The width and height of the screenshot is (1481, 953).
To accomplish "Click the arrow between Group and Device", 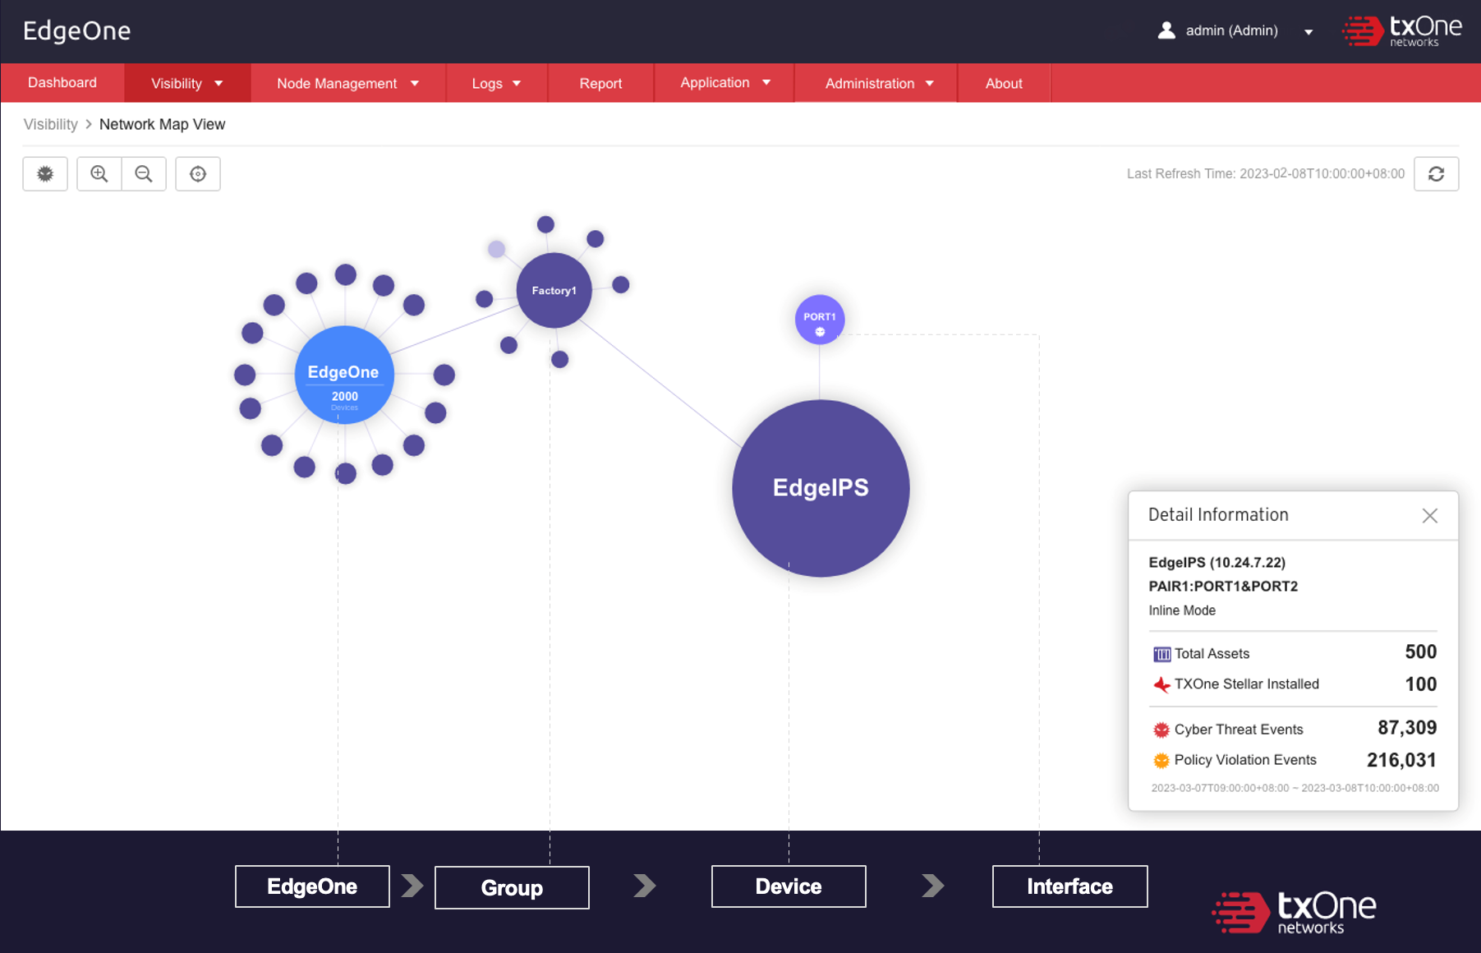I will coord(645,886).
